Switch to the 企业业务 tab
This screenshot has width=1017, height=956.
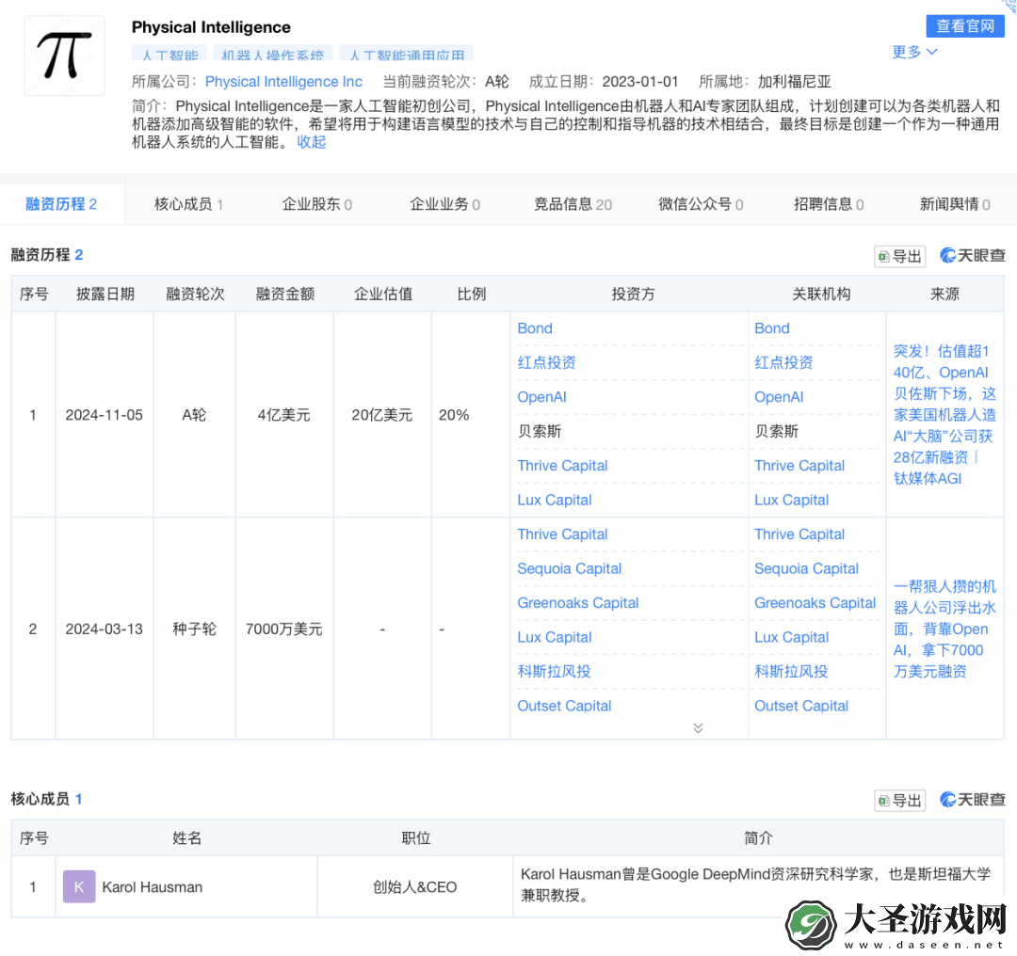pyautogui.click(x=444, y=204)
